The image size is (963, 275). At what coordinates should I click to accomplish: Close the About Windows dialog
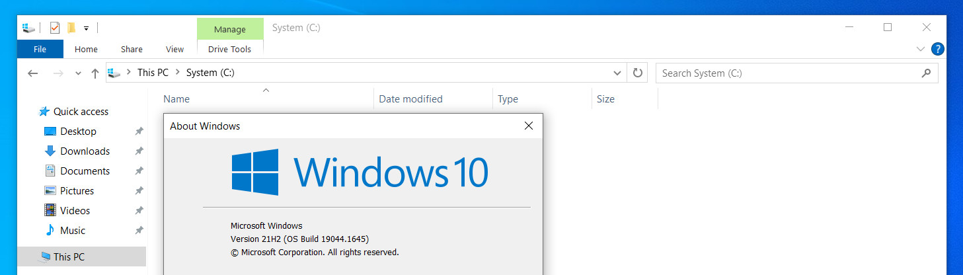coord(528,126)
